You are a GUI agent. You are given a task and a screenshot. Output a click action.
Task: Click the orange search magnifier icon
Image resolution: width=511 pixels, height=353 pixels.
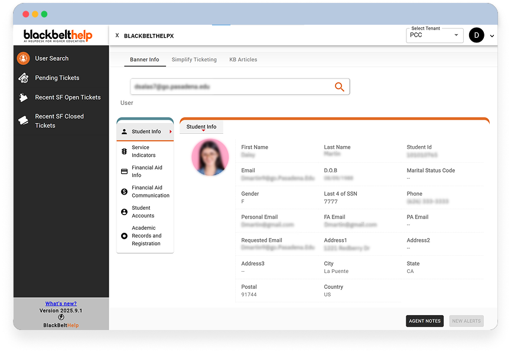[x=339, y=87]
